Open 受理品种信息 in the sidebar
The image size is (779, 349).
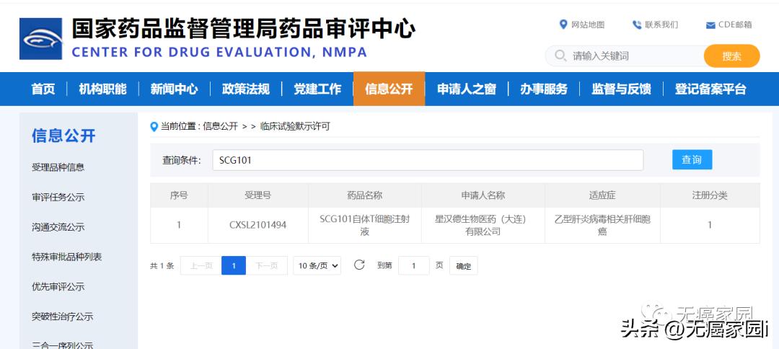point(58,167)
